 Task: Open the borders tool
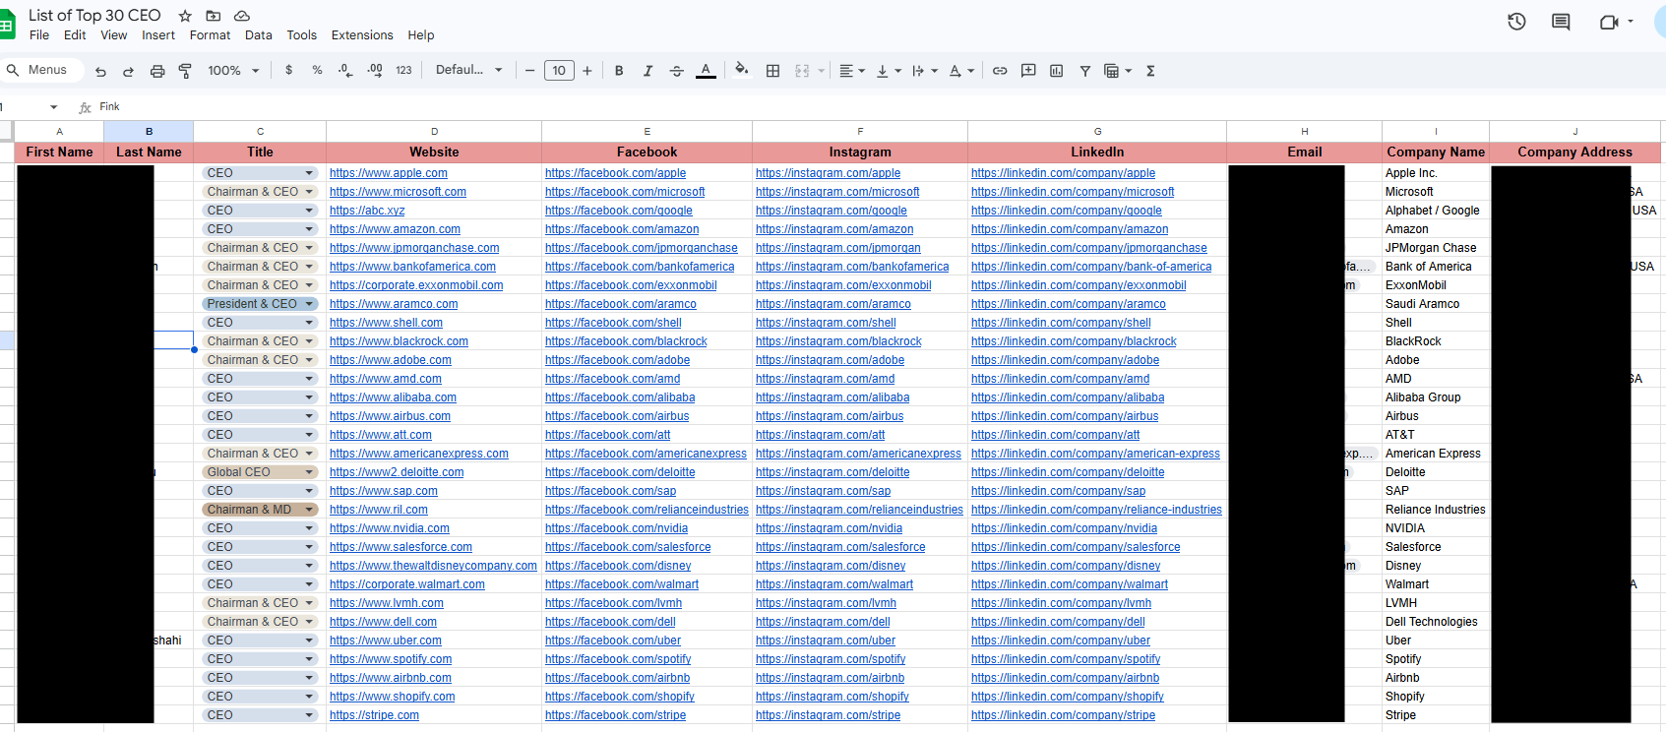click(x=772, y=71)
